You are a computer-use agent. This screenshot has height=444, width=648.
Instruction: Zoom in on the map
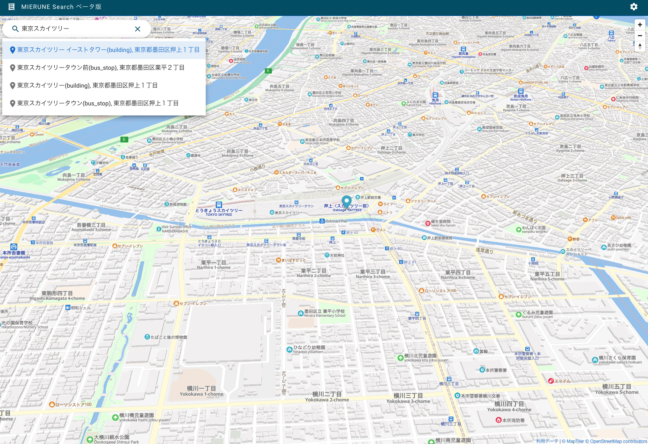point(640,25)
